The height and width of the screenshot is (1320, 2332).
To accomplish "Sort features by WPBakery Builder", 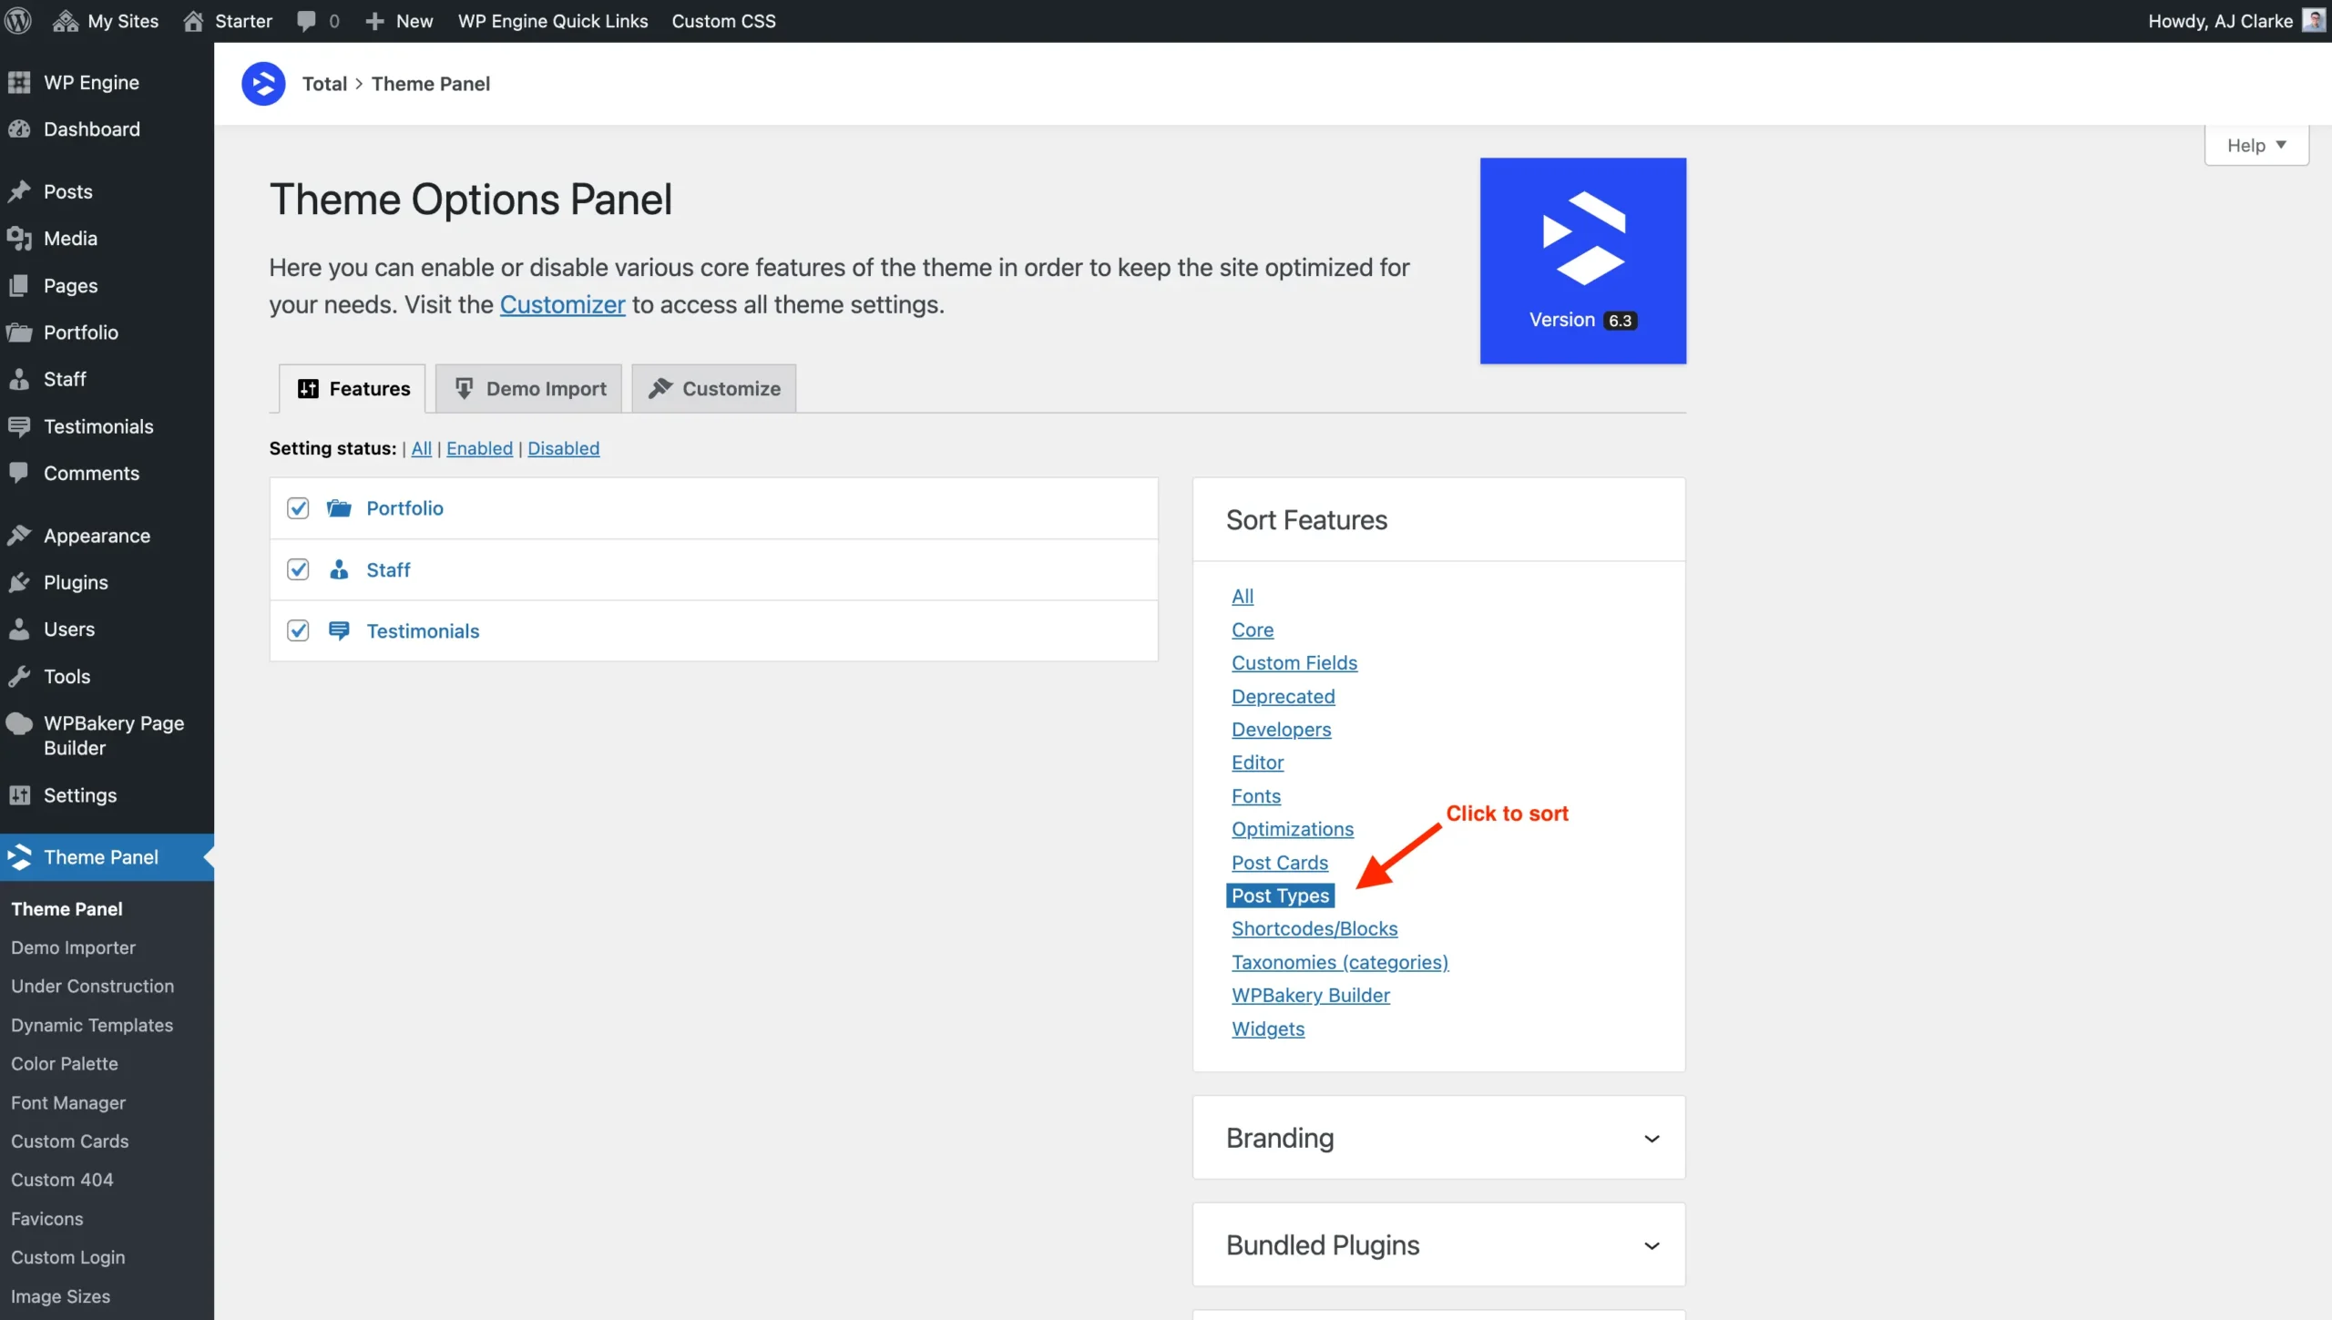I will coord(1311,996).
